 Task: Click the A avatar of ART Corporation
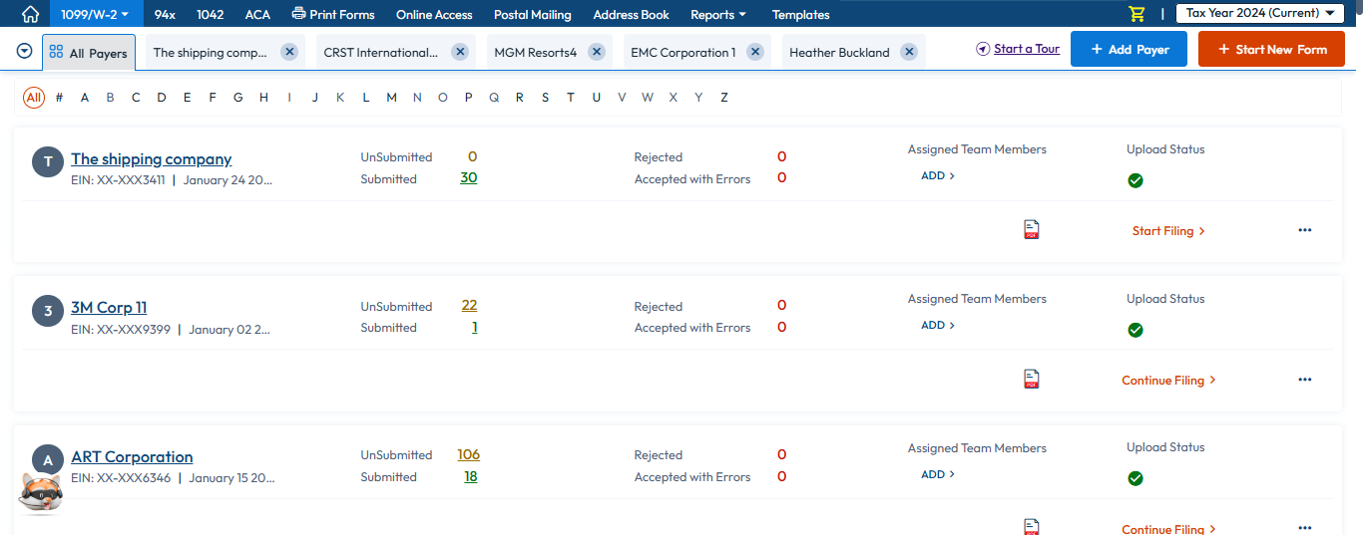point(48,460)
